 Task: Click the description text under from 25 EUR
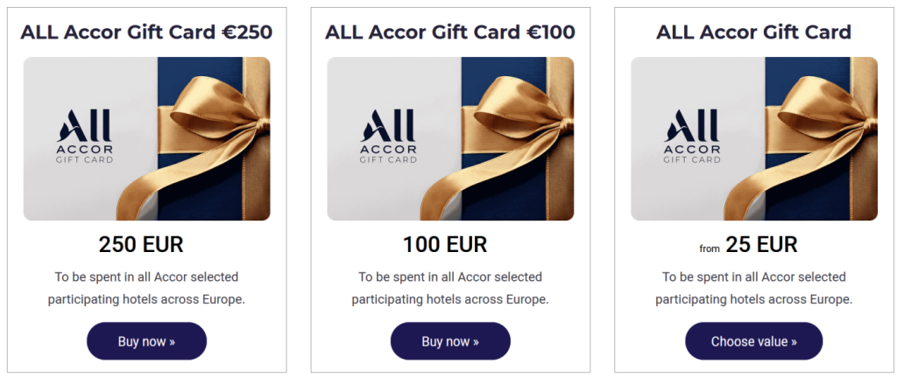(x=753, y=288)
